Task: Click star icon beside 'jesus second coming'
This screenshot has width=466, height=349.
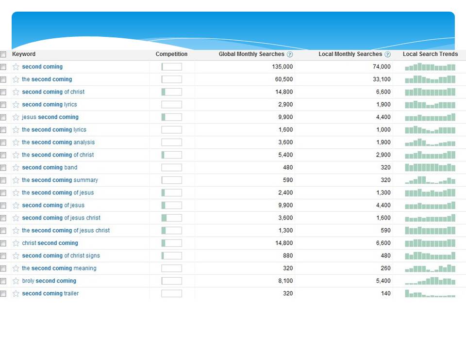Action: click(x=16, y=117)
